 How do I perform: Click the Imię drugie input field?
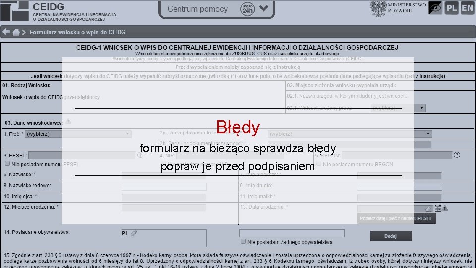click(x=400, y=186)
